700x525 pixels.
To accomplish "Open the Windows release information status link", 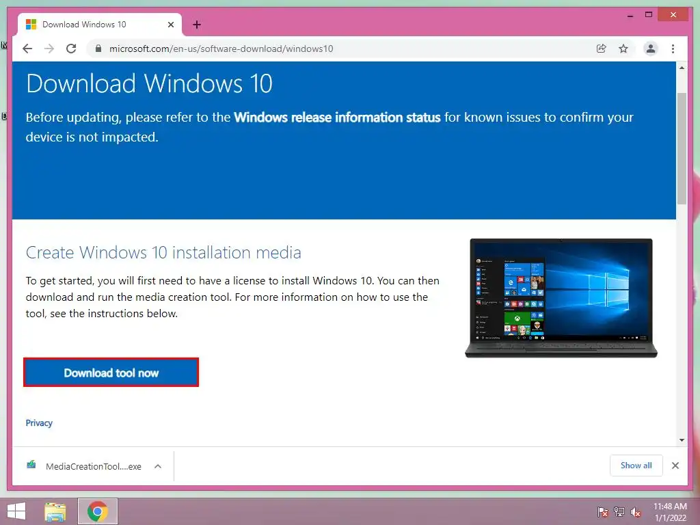I will 337,117.
